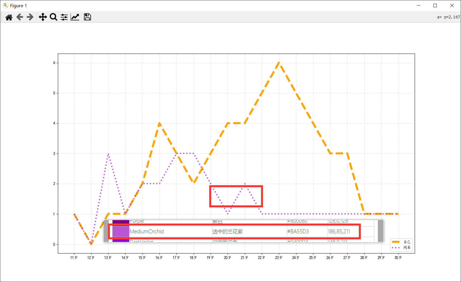Close the Figure 1 window
The image size is (461, 282).
(x=452, y=5)
